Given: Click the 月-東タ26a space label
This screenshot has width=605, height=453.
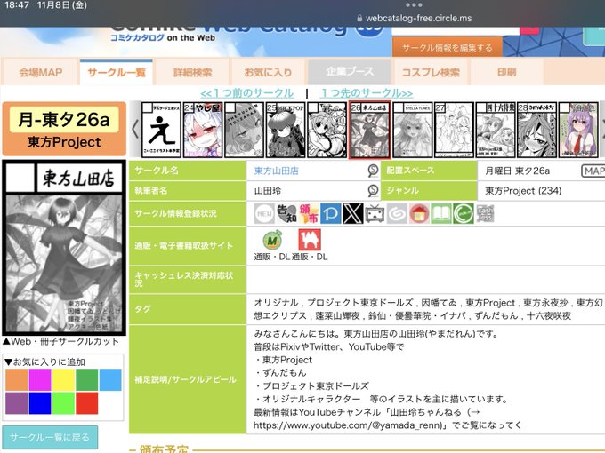Looking at the screenshot, I should pos(64,120).
